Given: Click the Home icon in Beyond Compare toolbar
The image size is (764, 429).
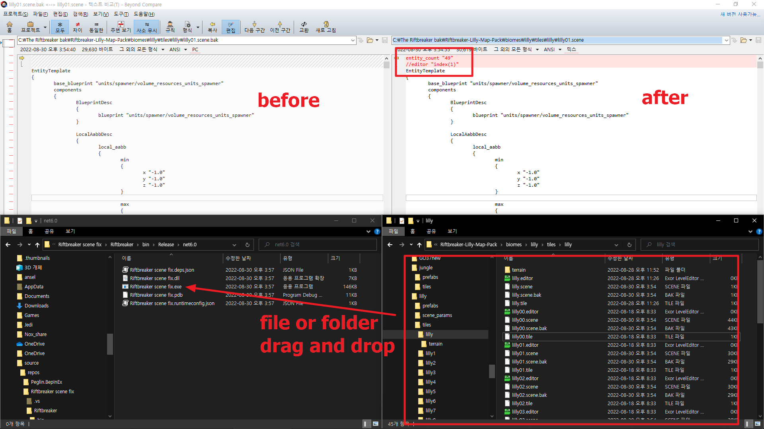Looking at the screenshot, I should [9, 27].
